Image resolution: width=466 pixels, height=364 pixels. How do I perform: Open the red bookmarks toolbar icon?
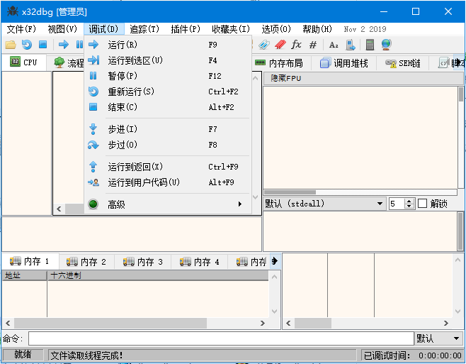pyautogui.click(x=280, y=45)
